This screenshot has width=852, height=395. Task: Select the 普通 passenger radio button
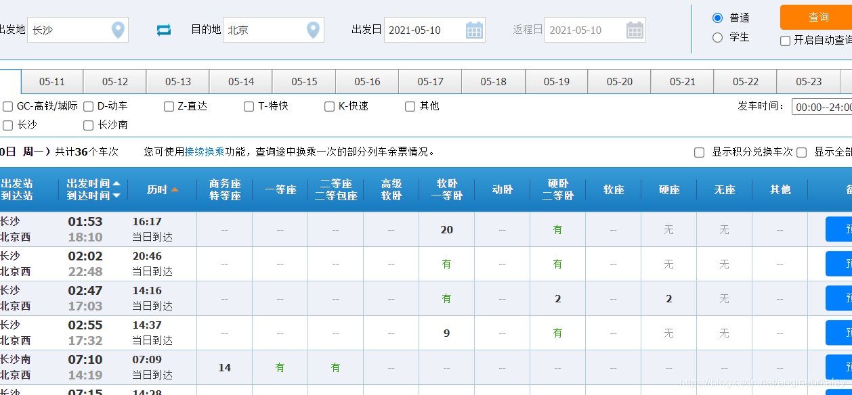click(x=718, y=18)
